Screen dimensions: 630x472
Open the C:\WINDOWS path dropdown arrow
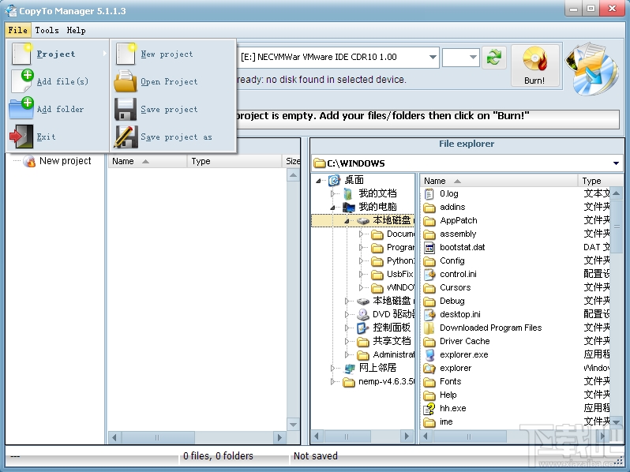coord(616,163)
